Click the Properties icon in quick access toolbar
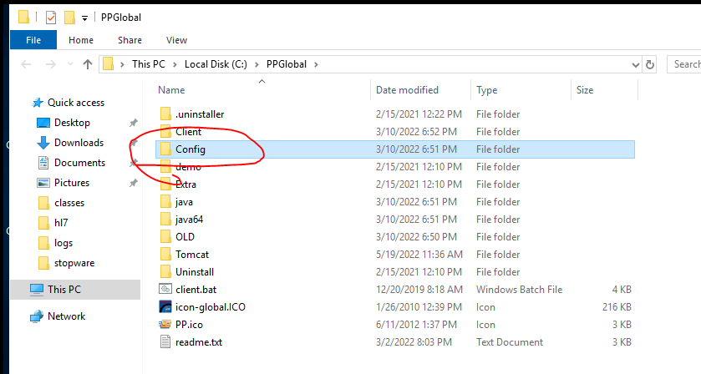Image resolution: width=701 pixels, height=374 pixels. (51, 18)
